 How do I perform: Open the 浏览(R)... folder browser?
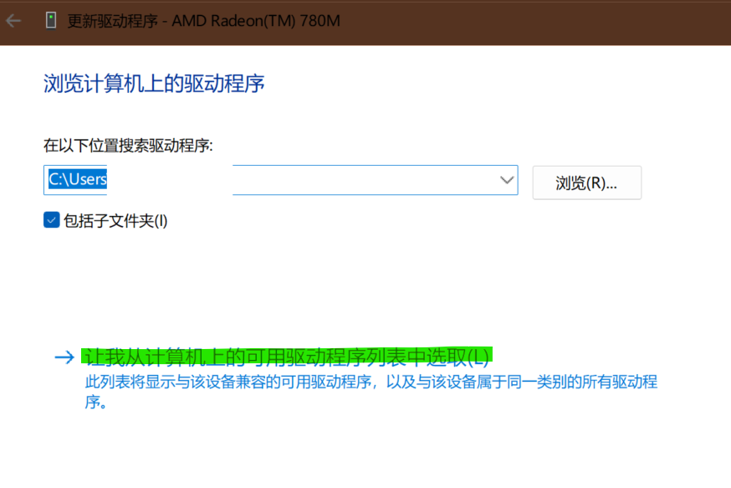(587, 182)
